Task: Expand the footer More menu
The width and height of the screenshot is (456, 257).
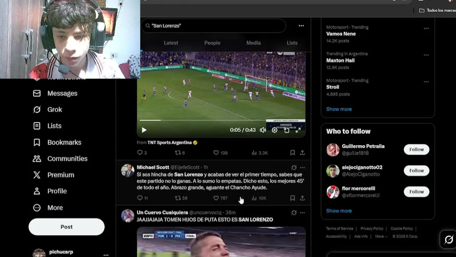Action: [381, 236]
